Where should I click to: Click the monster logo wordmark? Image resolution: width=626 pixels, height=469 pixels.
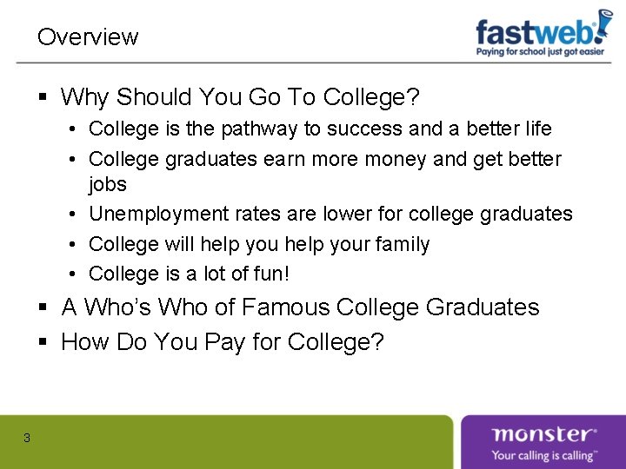pos(543,434)
